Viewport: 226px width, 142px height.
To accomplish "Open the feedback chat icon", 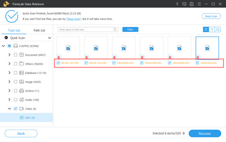I will click(x=184, y=4).
